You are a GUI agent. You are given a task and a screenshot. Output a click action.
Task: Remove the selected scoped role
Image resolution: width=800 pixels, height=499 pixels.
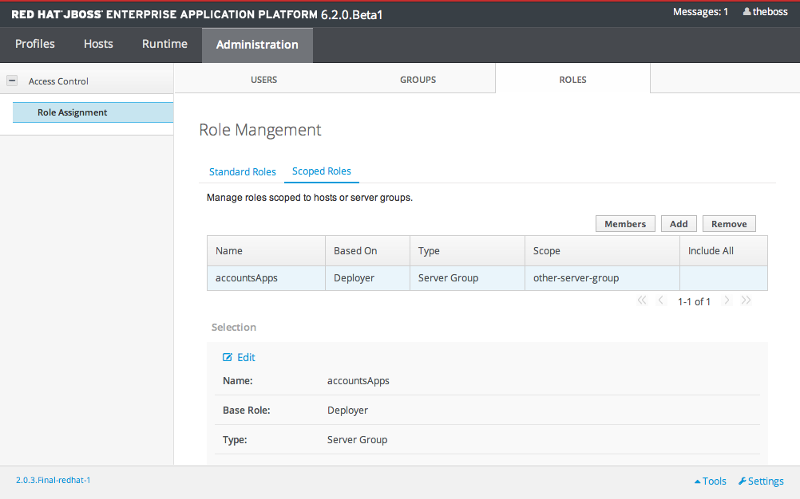click(728, 224)
